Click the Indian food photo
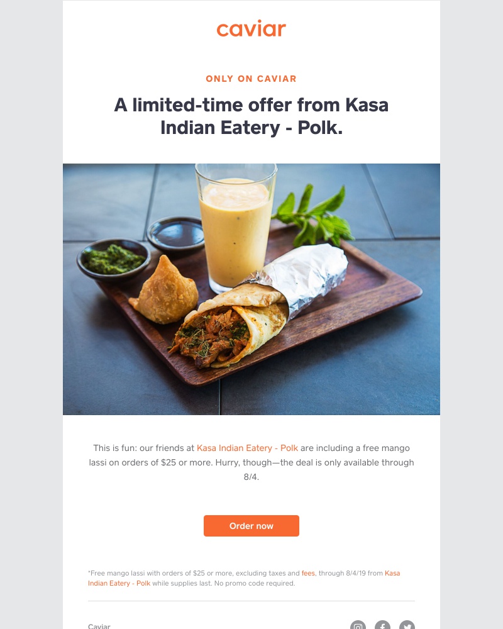 (251, 289)
